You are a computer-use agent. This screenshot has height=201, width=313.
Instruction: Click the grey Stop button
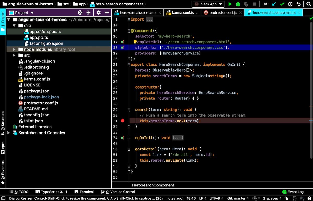(254, 4)
